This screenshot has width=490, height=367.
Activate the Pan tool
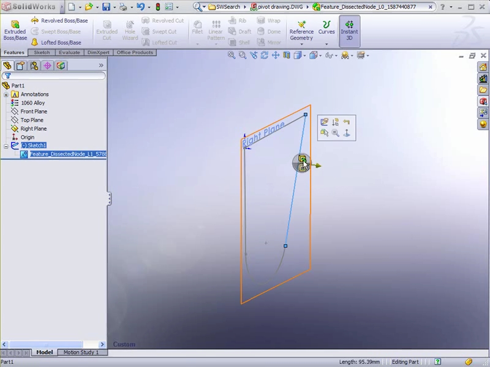click(275, 55)
